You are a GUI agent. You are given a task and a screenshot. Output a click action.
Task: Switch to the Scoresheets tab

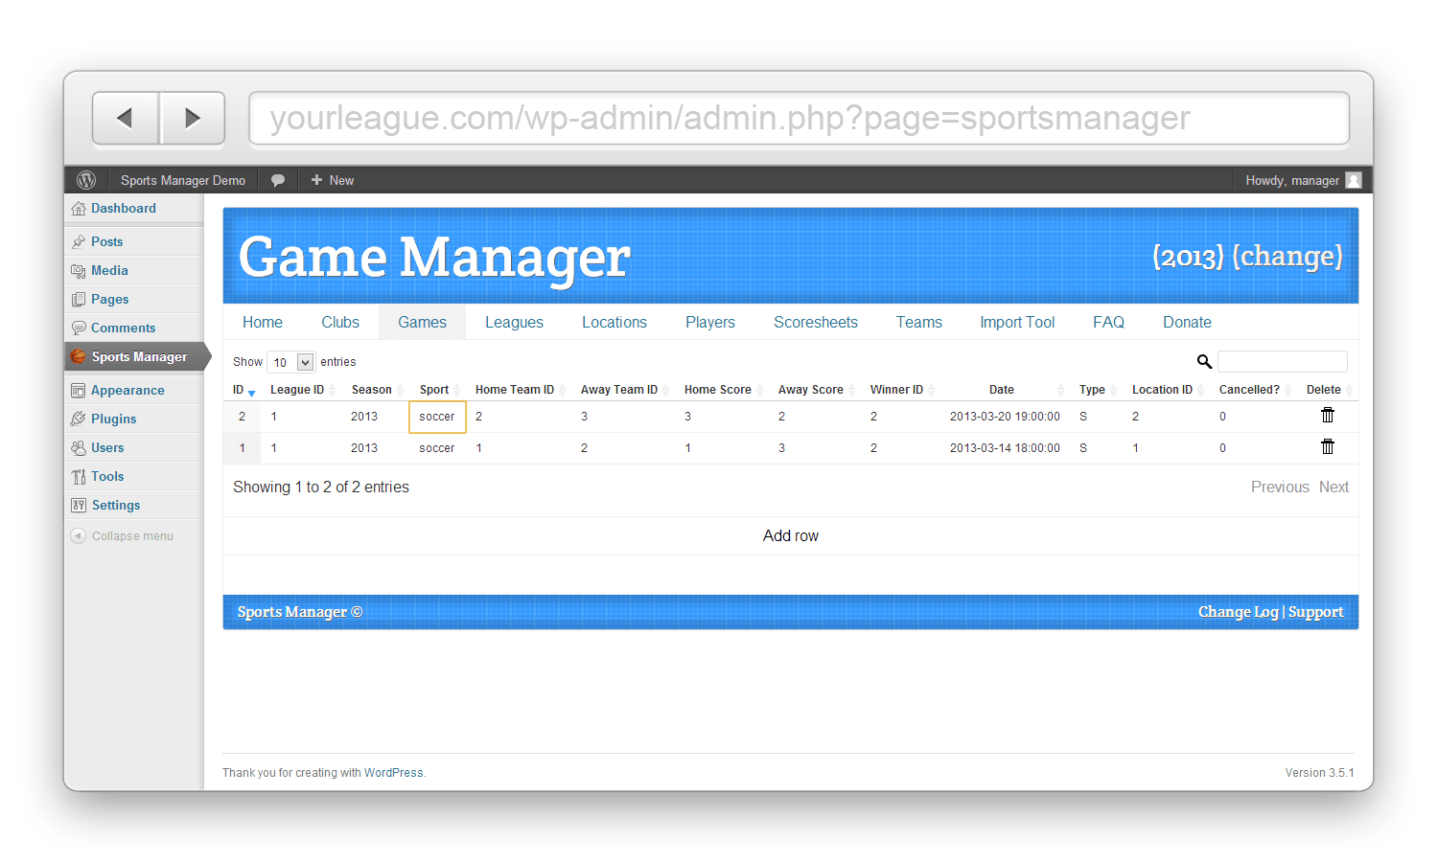816,322
